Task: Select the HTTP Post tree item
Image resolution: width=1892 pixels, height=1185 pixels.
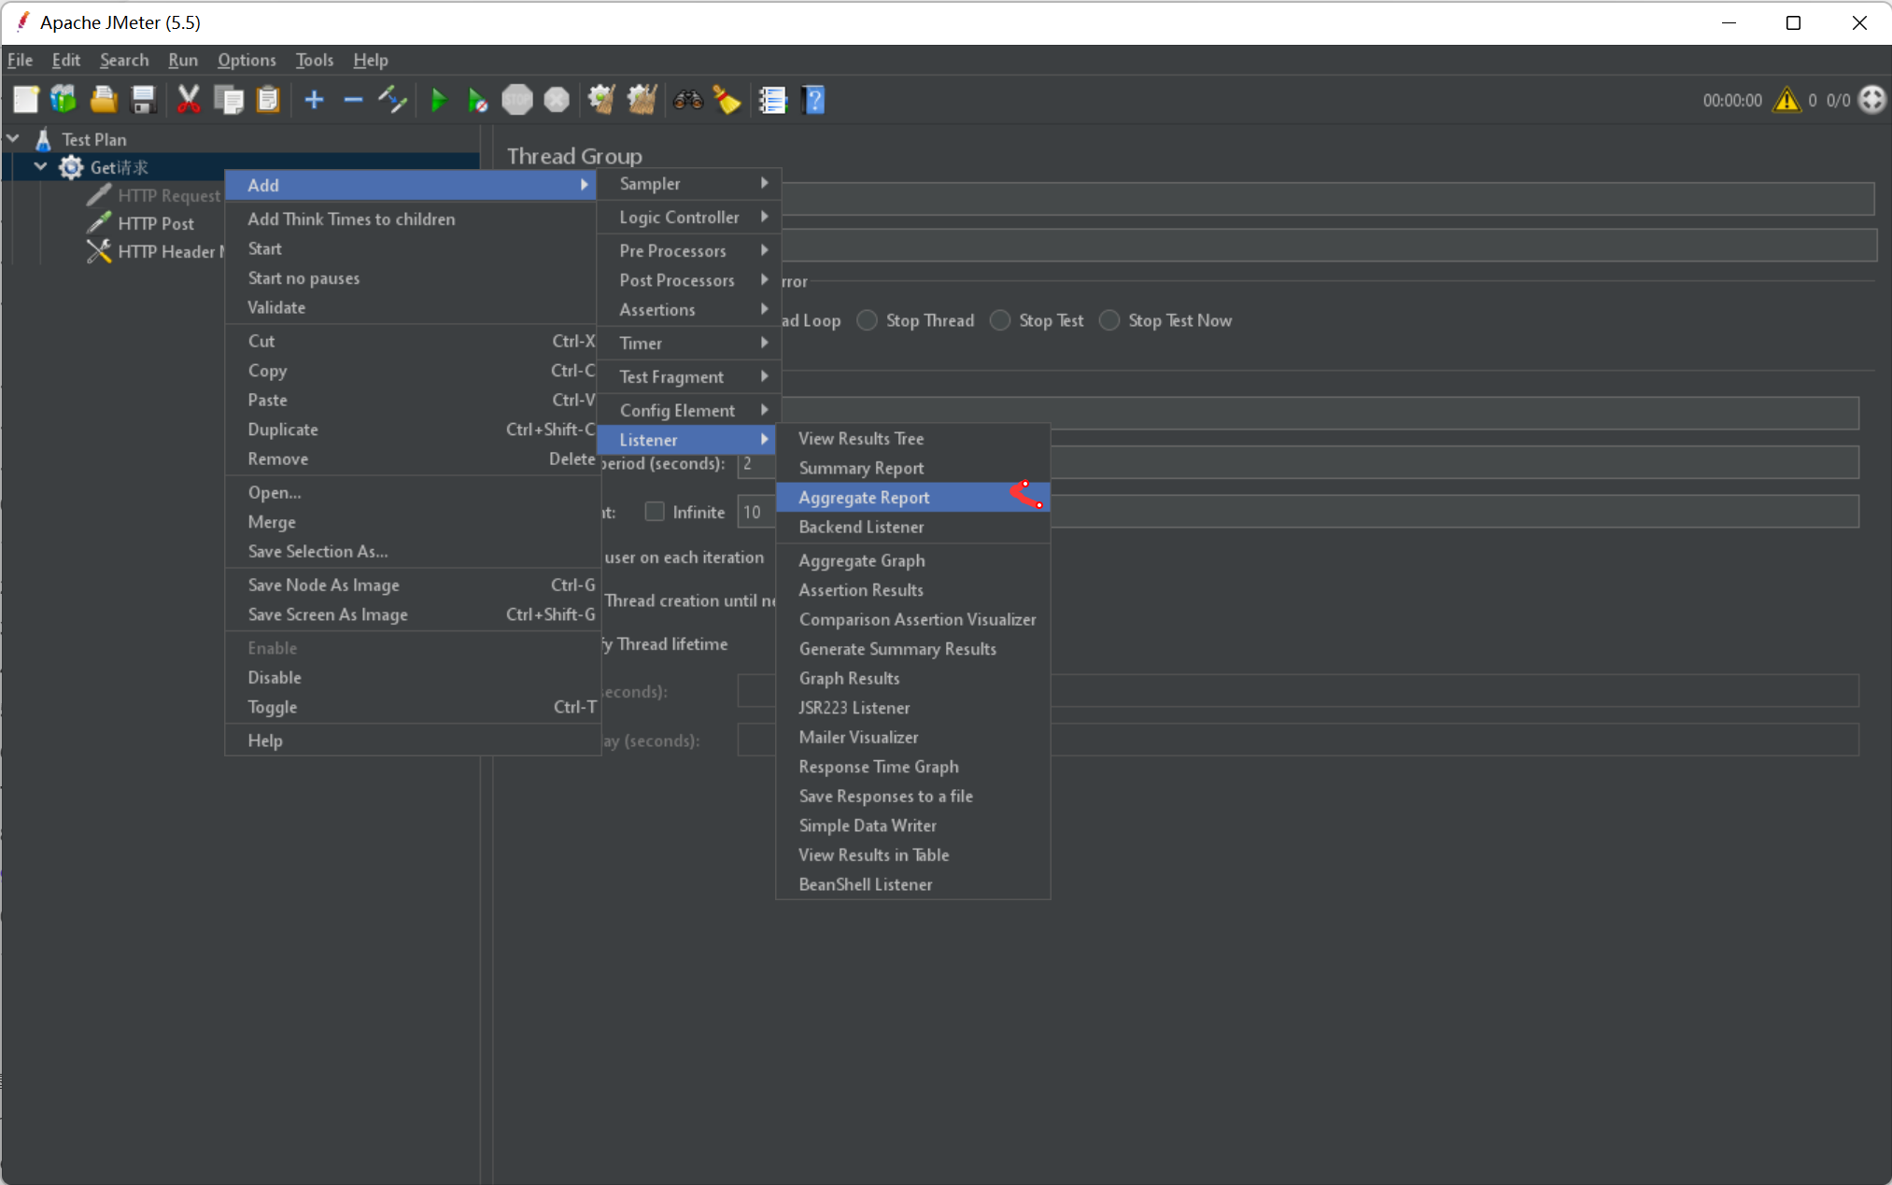Action: point(155,224)
